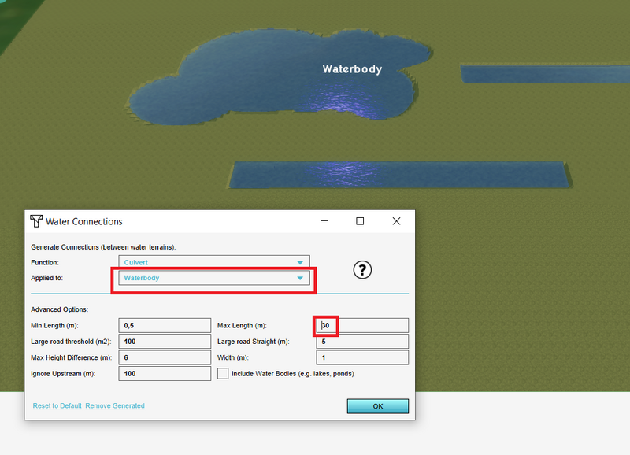Expand the Applied to dropdown arrow
The image size is (630, 455).
300,278
